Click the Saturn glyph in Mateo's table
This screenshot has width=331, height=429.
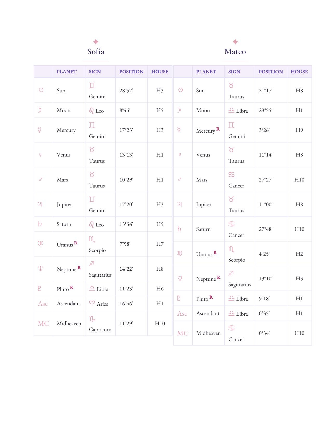[x=179, y=229]
